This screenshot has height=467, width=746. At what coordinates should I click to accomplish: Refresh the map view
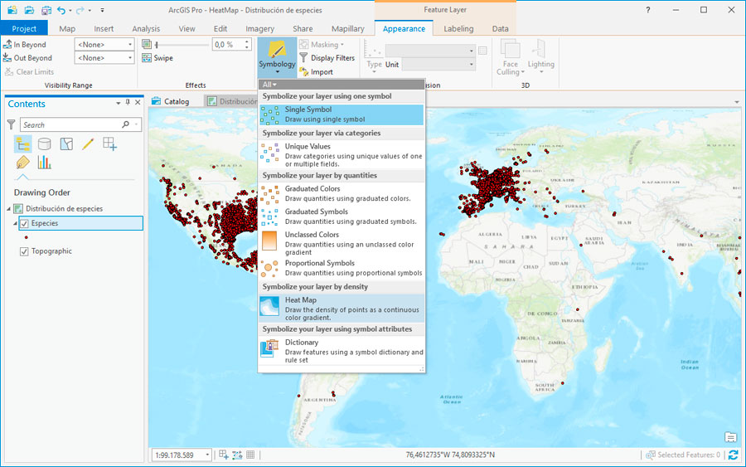click(x=734, y=455)
